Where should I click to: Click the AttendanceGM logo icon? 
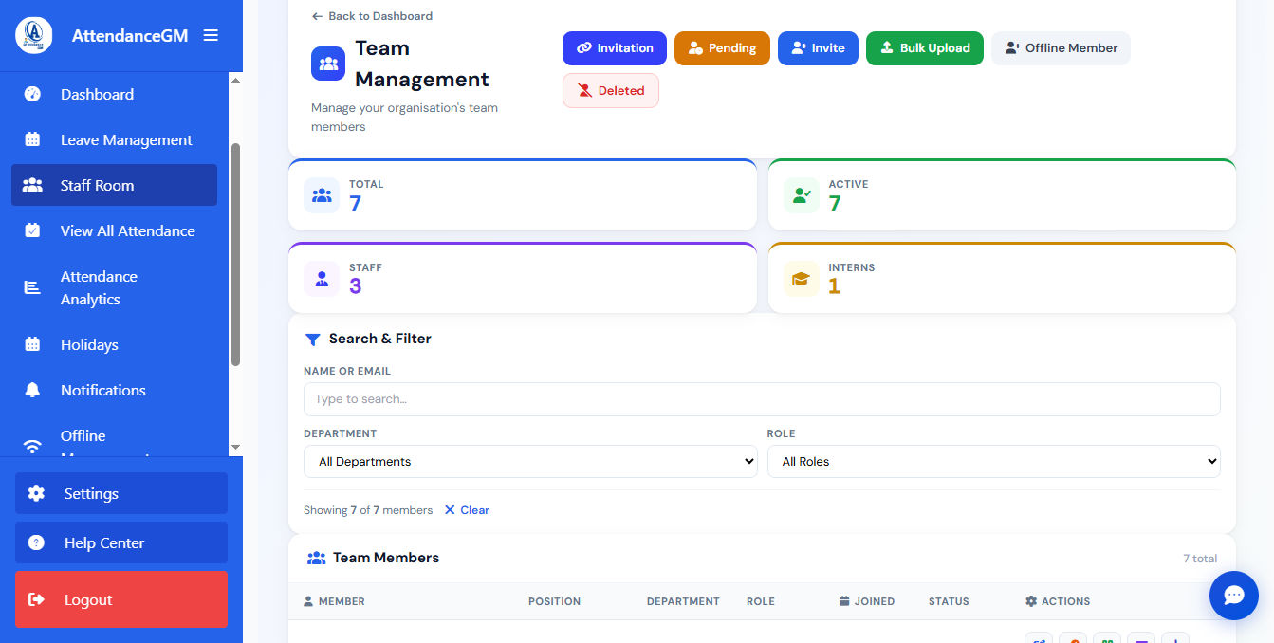34,35
